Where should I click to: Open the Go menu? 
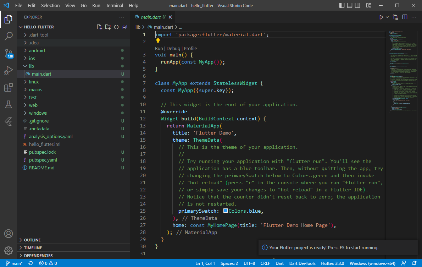pyautogui.click(x=84, y=5)
